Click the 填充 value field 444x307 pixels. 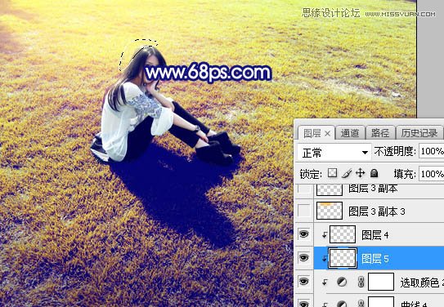pyautogui.click(x=431, y=174)
